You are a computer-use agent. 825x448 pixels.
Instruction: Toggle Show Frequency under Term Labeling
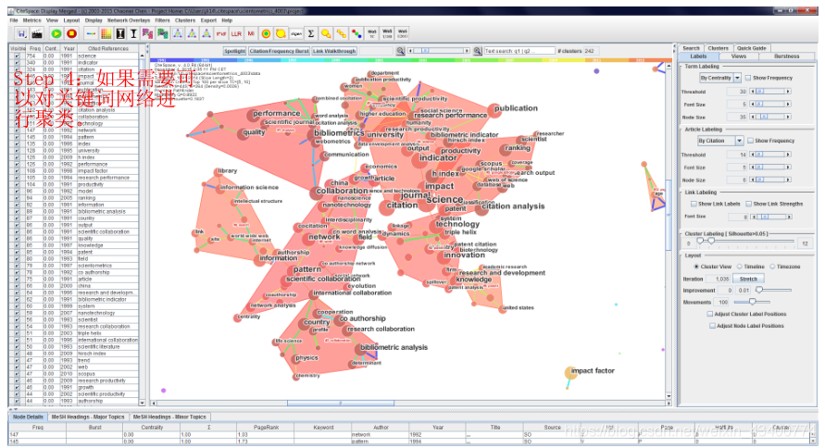(748, 78)
